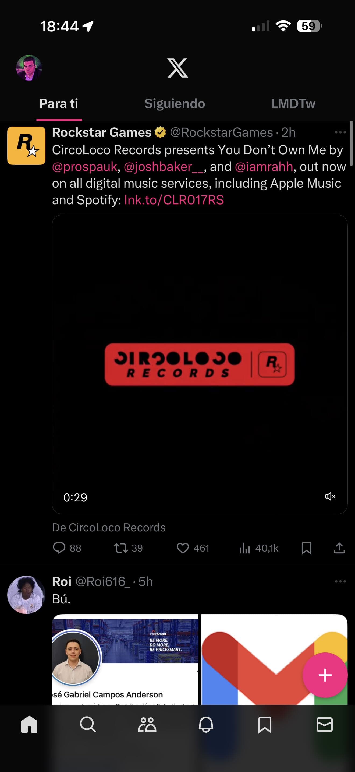Open the Notifications bell
Viewport: 355px width, 772px height.
pos(206,725)
